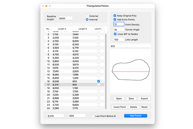Click the No. column header
Viewport: 193px width, 129px height.
tap(48, 29)
